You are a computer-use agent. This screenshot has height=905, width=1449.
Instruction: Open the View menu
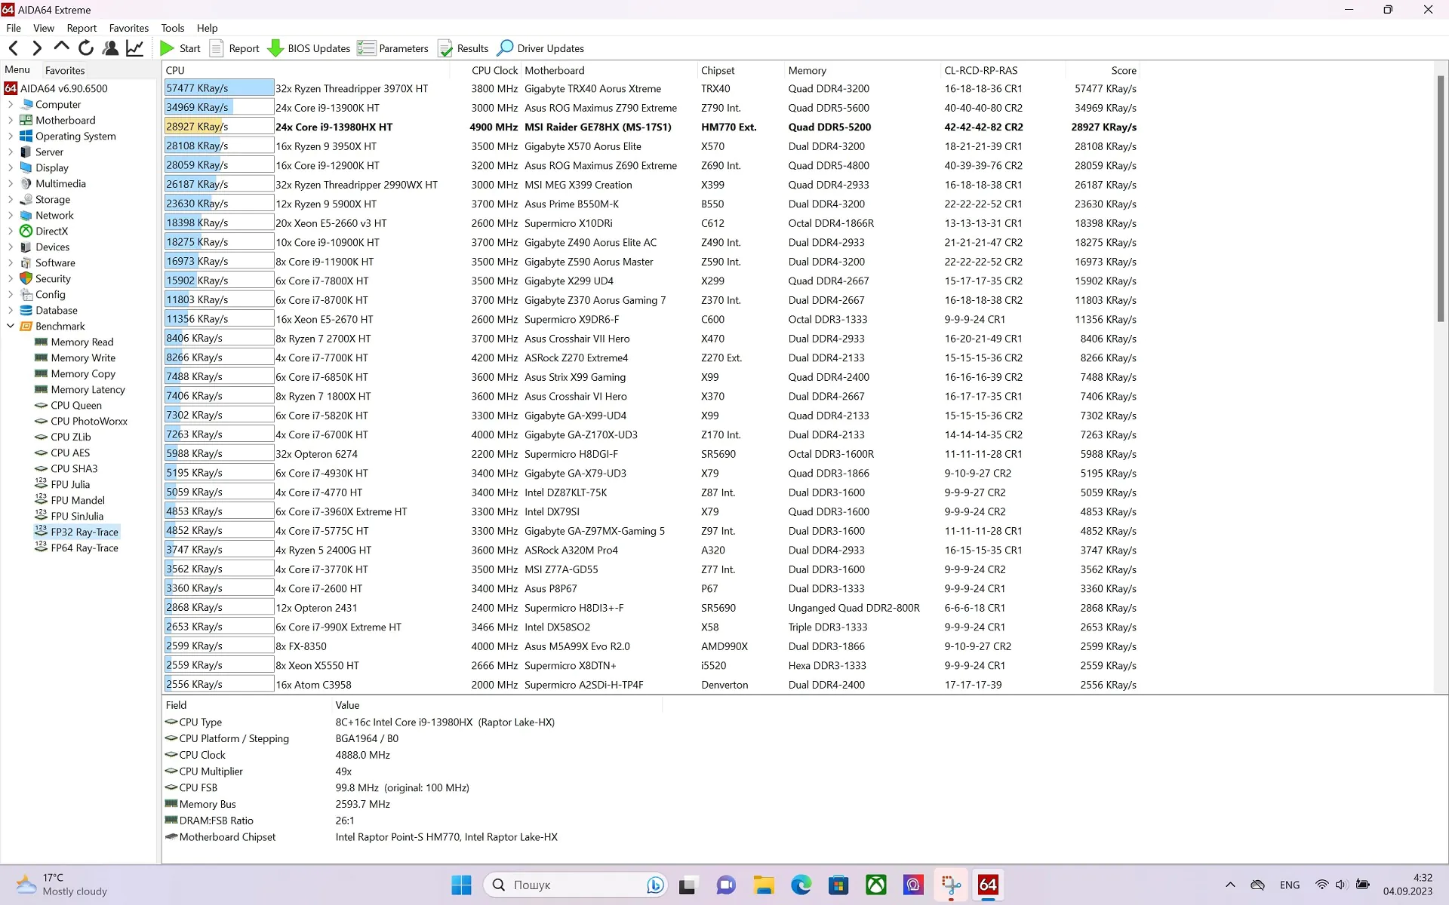[44, 28]
